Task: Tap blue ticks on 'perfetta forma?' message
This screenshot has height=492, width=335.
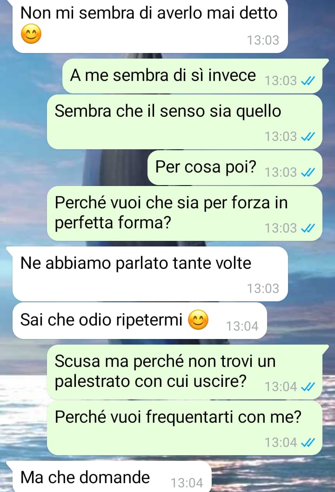Action: tap(308, 228)
